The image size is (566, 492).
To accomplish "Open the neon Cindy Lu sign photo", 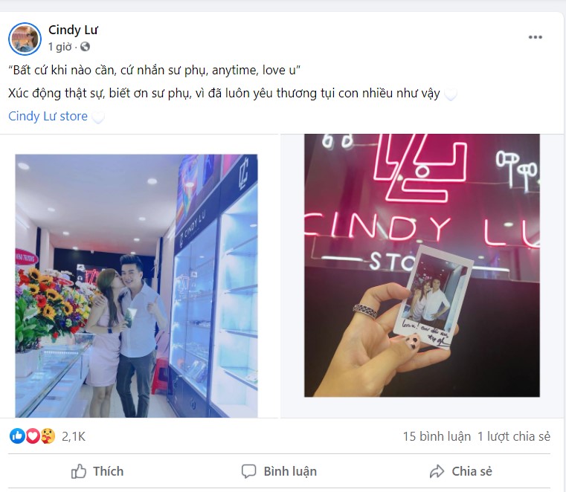I will [422, 265].
